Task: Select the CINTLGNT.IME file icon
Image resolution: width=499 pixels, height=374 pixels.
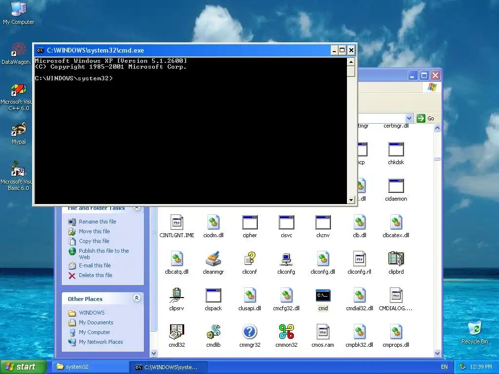Action: pyautogui.click(x=176, y=222)
